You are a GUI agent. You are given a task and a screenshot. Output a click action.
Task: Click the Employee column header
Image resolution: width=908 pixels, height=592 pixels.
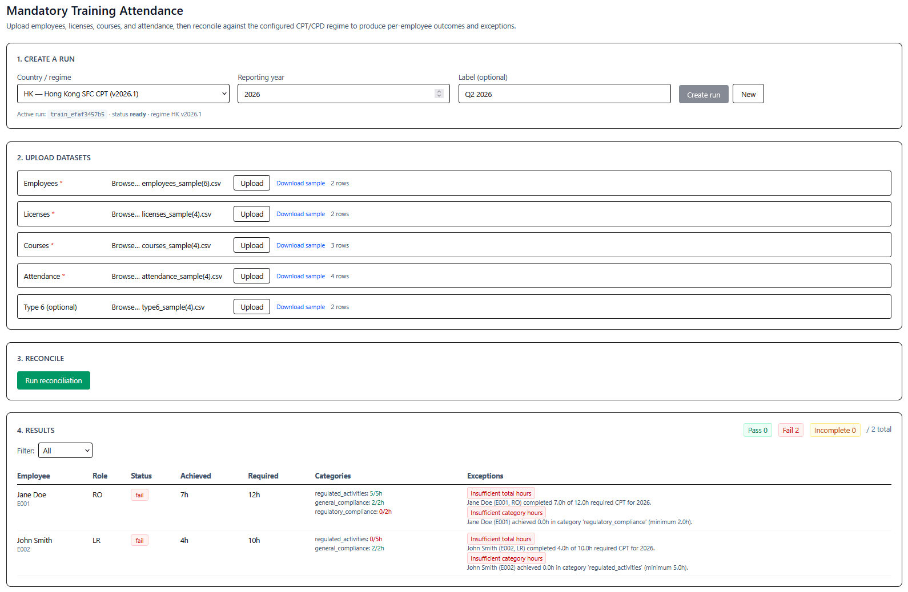point(34,476)
